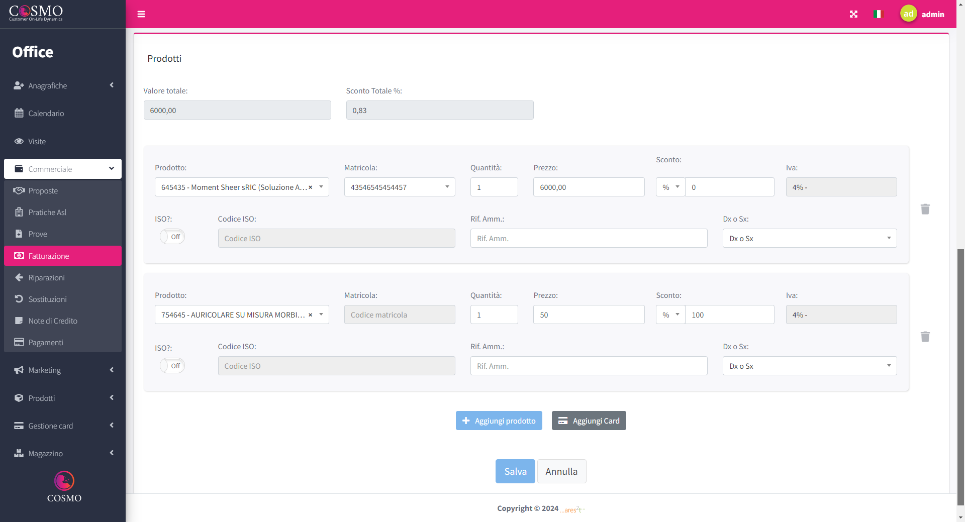This screenshot has width=965, height=522.
Task: Click the Marketing megaphone icon
Action: pyautogui.click(x=19, y=370)
